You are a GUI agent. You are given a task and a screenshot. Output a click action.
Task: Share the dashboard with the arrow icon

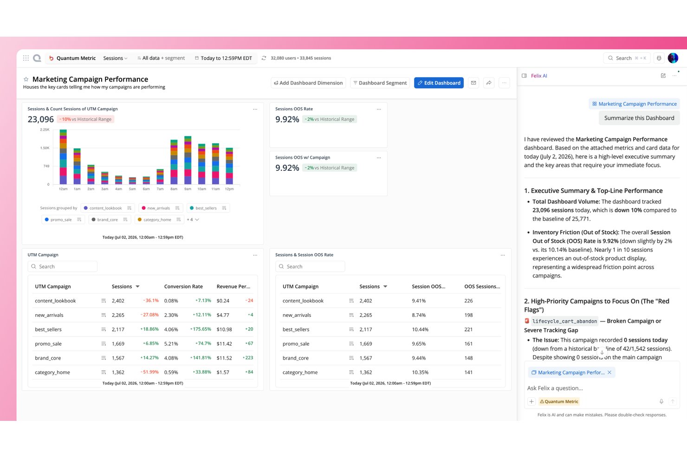point(489,83)
